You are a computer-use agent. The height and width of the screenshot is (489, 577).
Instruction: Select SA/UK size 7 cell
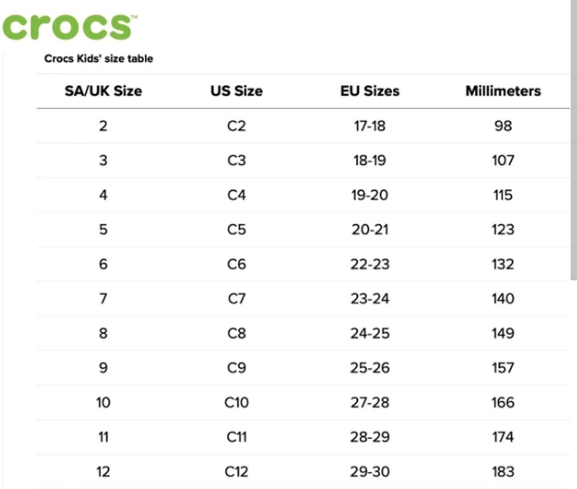(104, 299)
